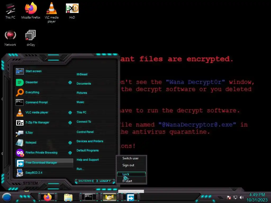Expand Notepad jump list arrow
This screenshot has height=203, width=271.
point(70,142)
